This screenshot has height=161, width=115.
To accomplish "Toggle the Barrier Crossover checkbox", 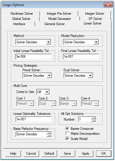I will pos(67,129).
